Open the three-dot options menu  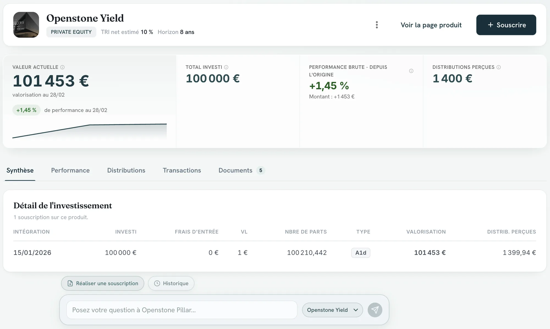click(377, 25)
